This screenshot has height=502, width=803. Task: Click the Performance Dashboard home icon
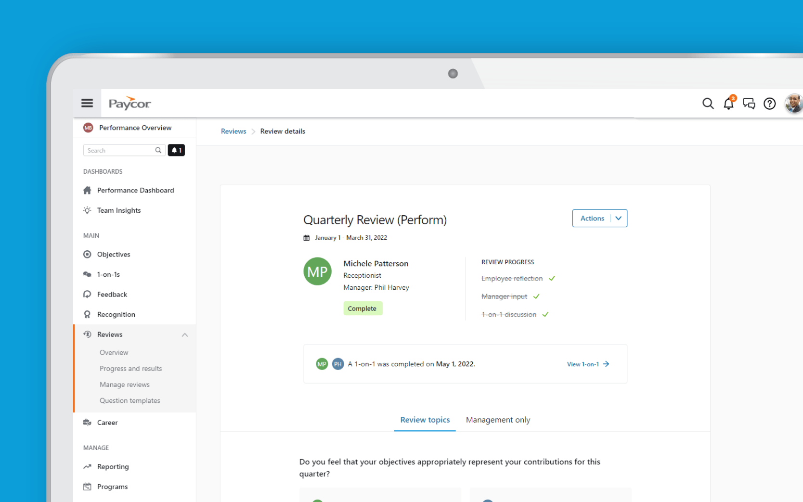[x=87, y=190]
